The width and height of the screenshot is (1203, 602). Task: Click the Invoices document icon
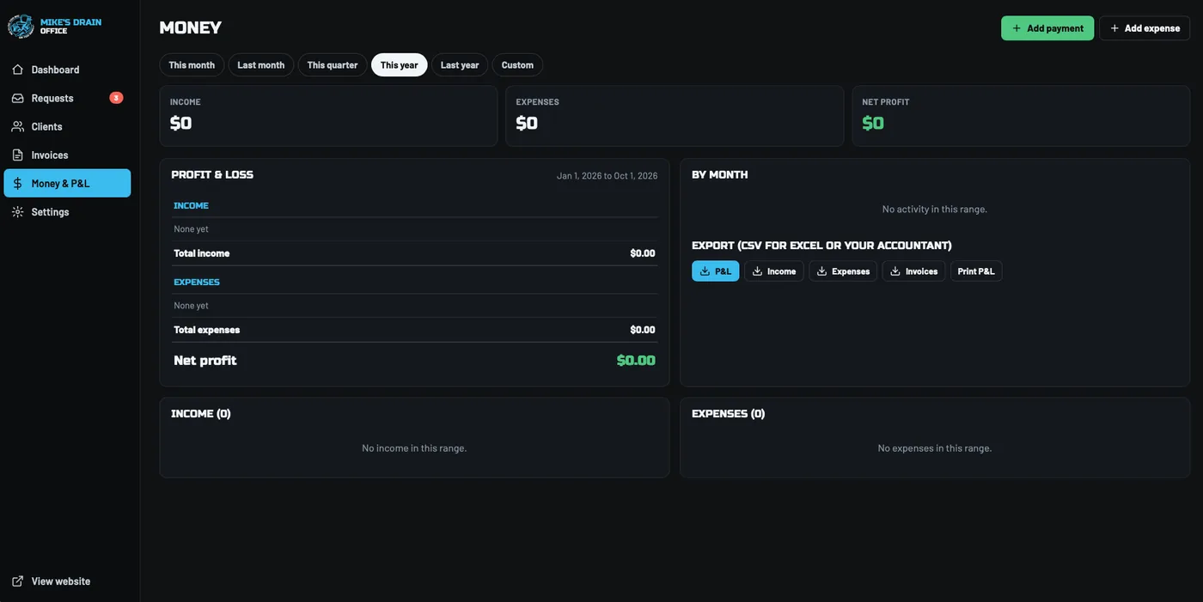17,155
